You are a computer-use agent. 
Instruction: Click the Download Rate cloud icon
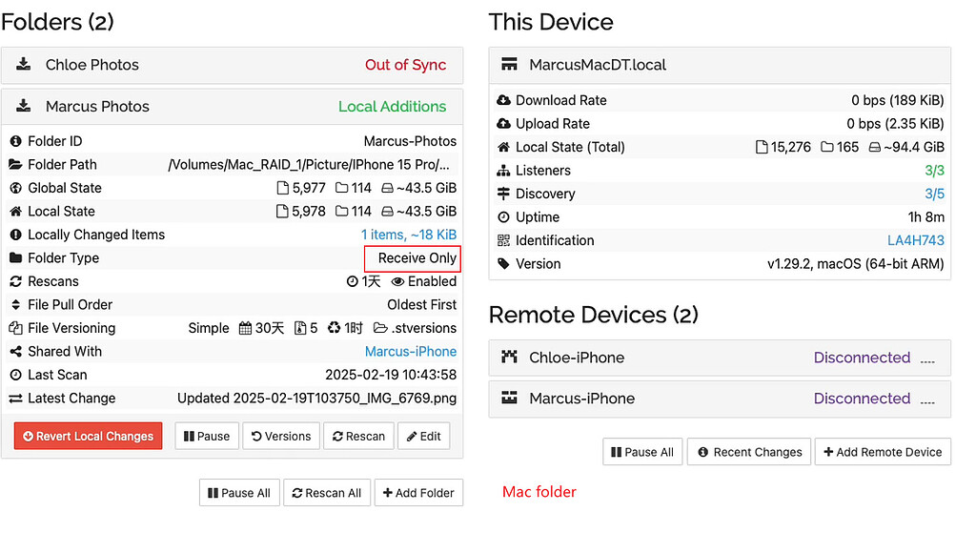(502, 100)
